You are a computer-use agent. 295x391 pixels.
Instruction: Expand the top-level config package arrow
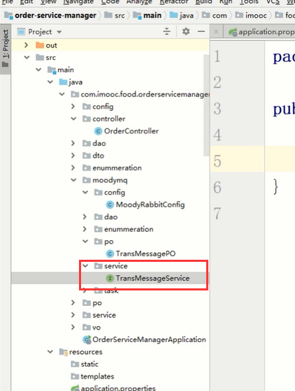[x=73, y=106]
